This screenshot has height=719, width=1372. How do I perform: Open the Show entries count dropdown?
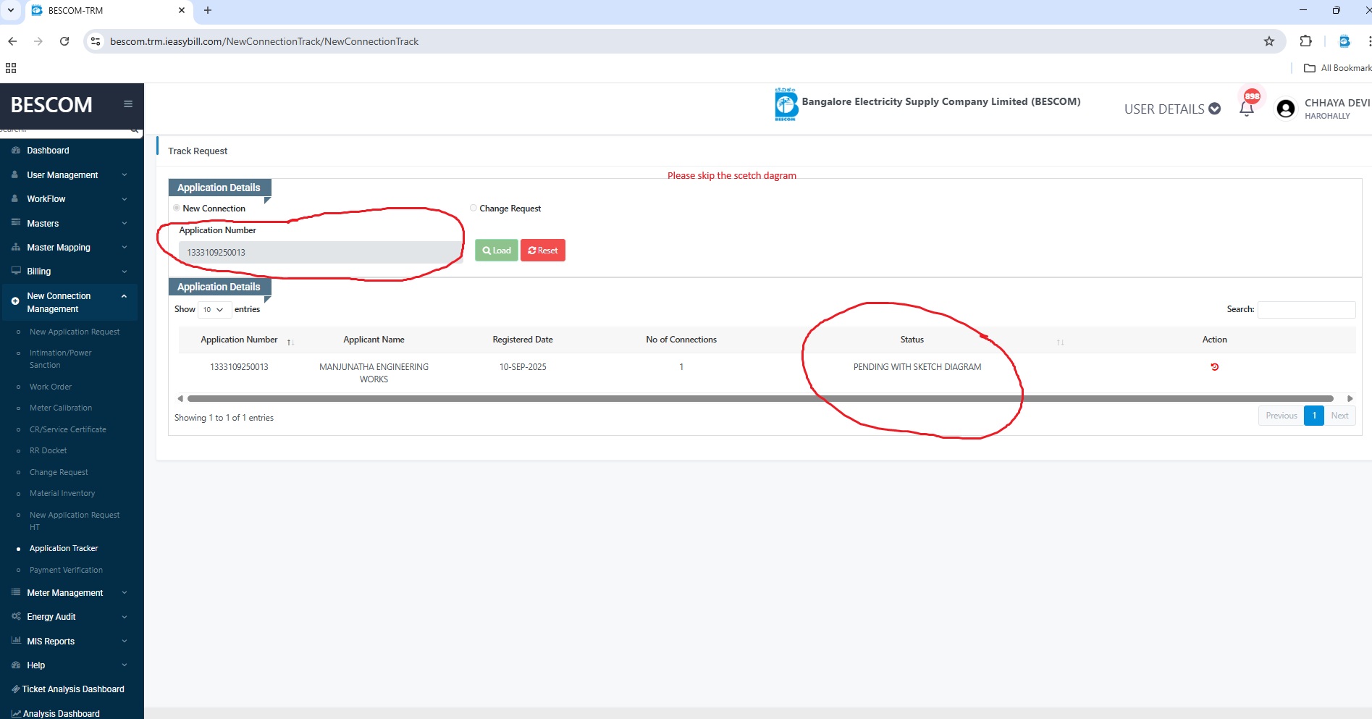[x=214, y=310]
